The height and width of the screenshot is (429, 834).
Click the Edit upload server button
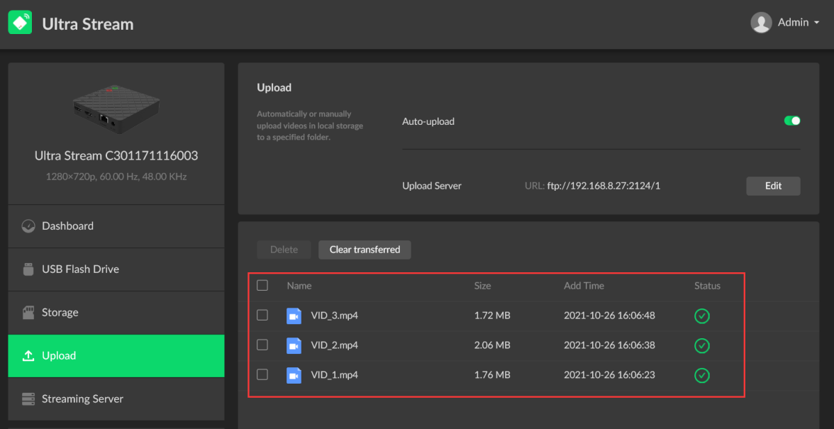[773, 186]
